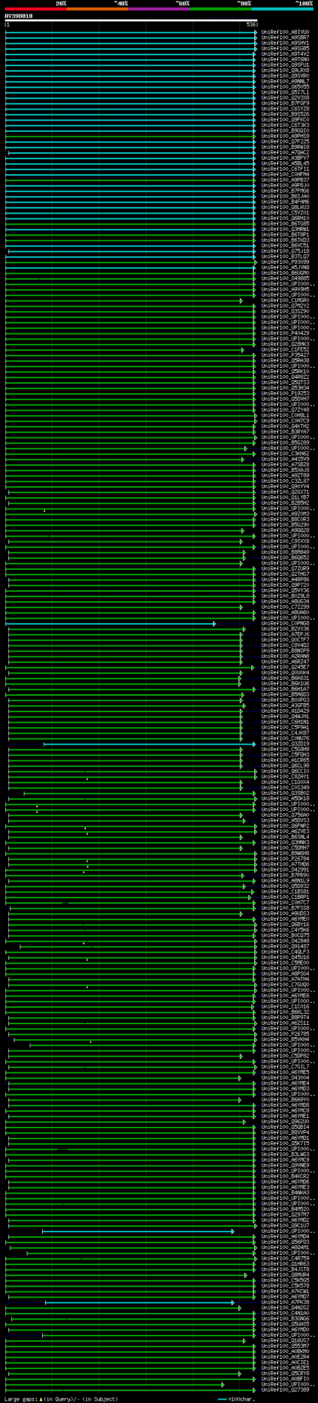Screen dimensions: 318x1403
Task: Click UniRef100_P93099 hit name
Action: [285, 262]
